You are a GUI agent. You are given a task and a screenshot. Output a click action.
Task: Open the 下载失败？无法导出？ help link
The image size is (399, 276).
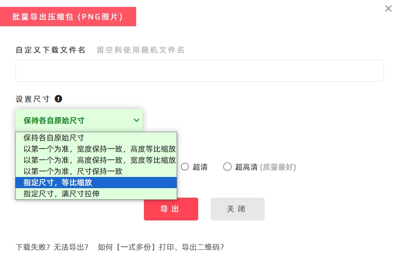[52, 247]
